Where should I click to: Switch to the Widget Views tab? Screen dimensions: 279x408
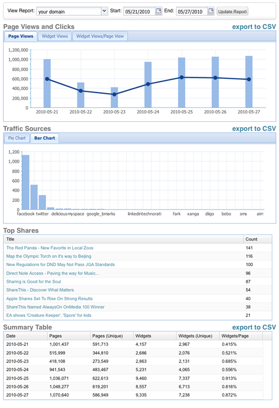click(55, 36)
